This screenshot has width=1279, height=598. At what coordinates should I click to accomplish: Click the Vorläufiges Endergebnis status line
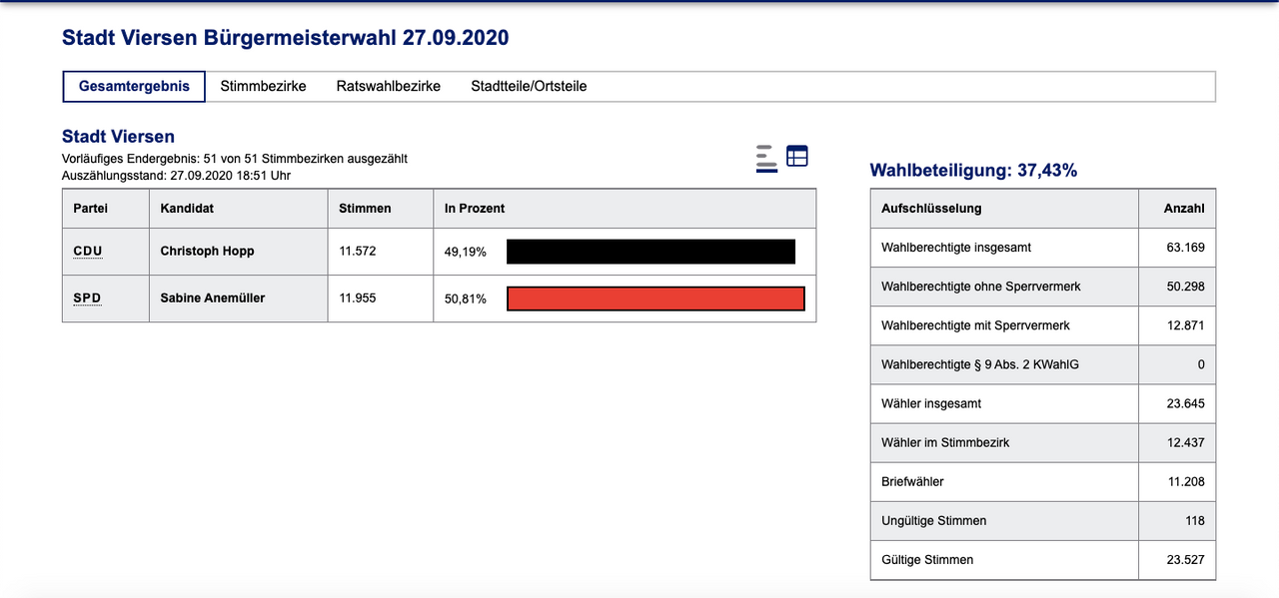(235, 159)
